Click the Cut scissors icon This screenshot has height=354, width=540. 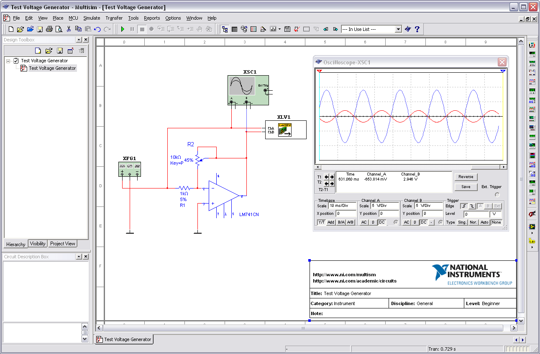pos(69,29)
